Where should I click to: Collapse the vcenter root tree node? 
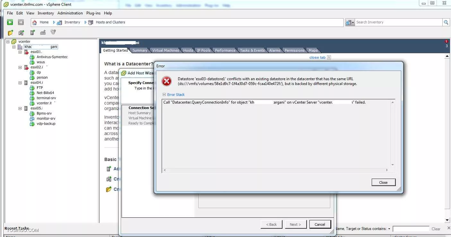coord(8,42)
